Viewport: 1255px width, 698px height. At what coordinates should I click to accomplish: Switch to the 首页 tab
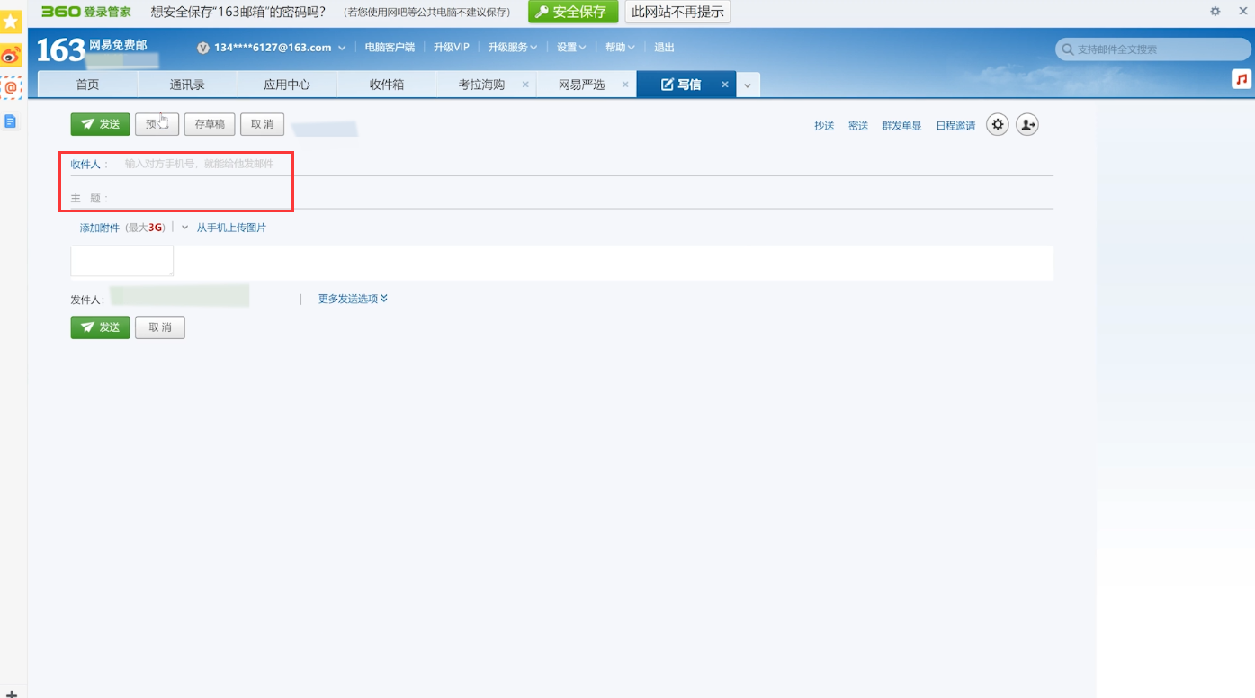[87, 85]
